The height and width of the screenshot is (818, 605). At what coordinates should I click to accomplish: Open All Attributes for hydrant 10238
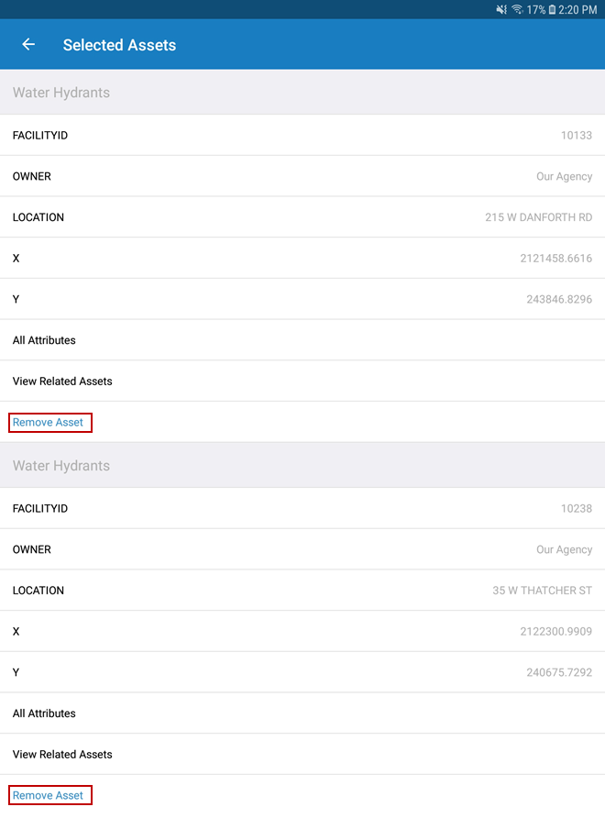tap(302, 713)
